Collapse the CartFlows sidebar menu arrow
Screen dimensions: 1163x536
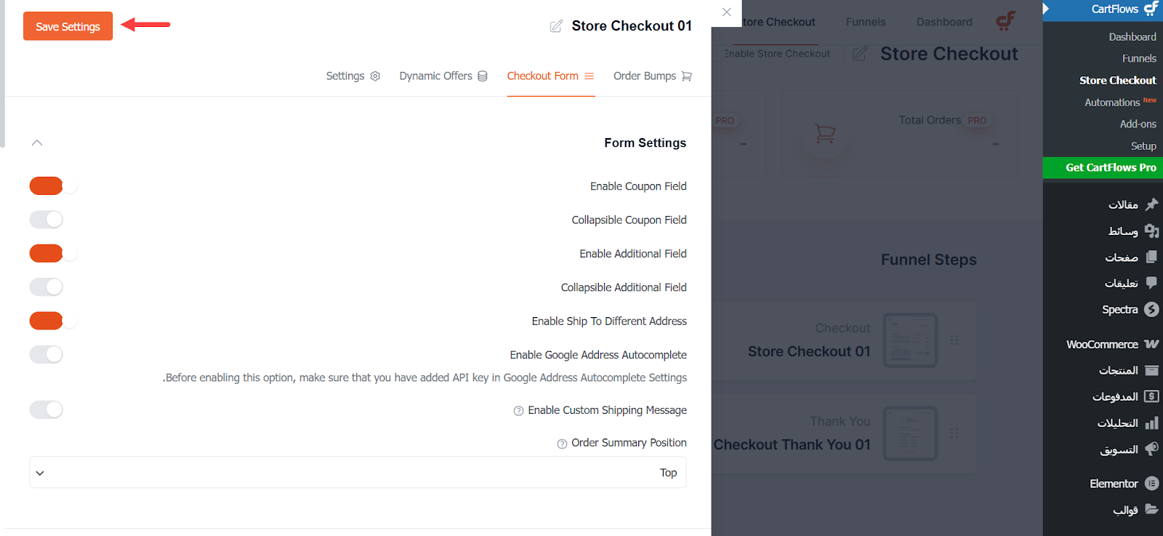point(1046,9)
